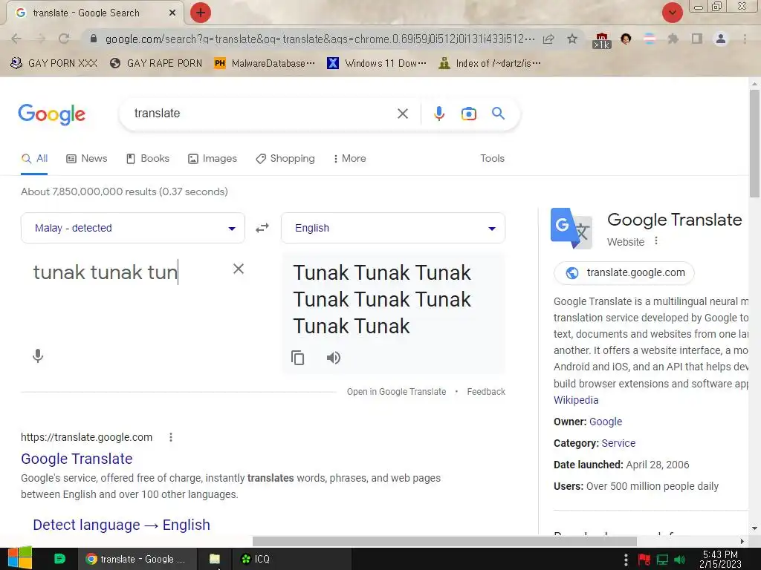Screen dimensions: 761x570
Task: Open new tab with red plus button
Action: 201,13
